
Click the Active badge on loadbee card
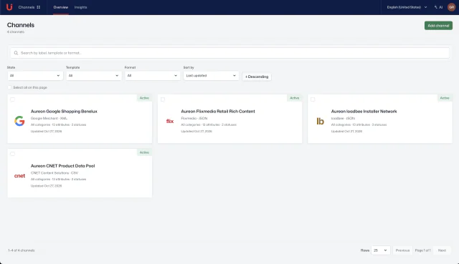(445, 98)
